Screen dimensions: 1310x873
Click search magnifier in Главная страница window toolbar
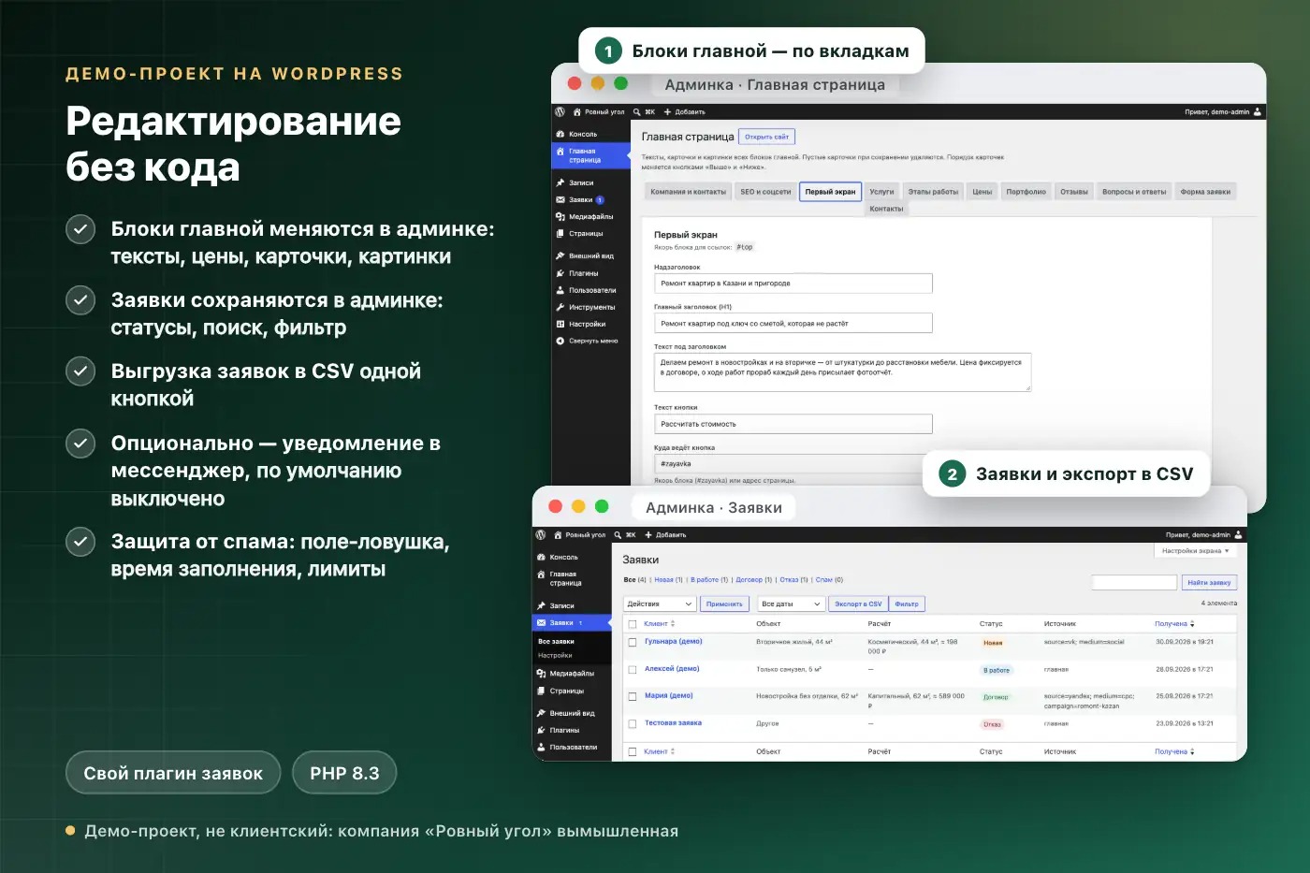point(636,111)
